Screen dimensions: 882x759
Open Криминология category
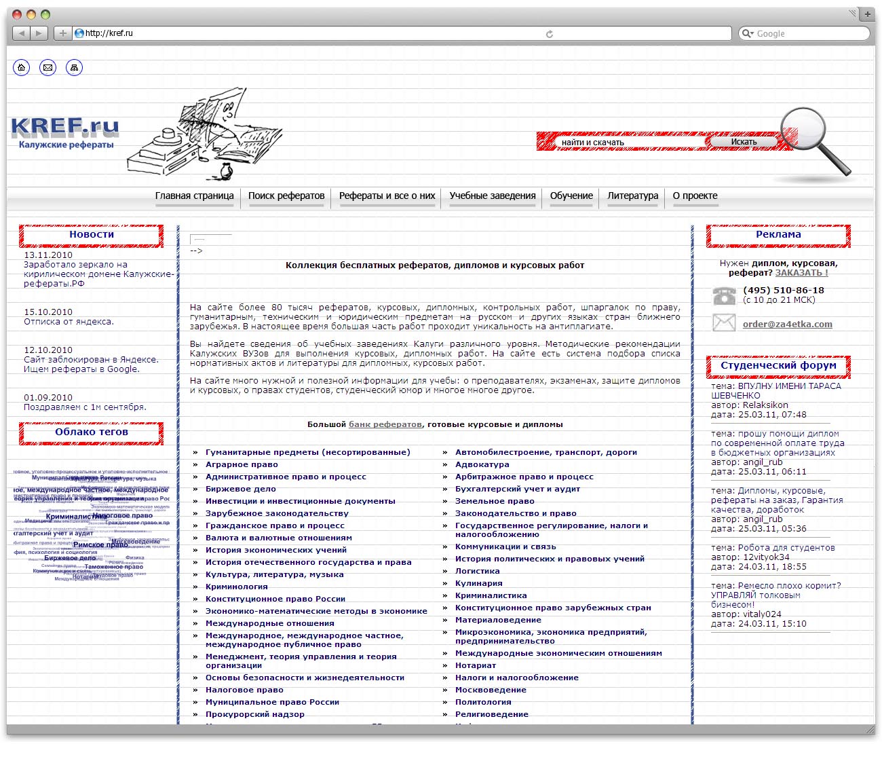(x=237, y=587)
